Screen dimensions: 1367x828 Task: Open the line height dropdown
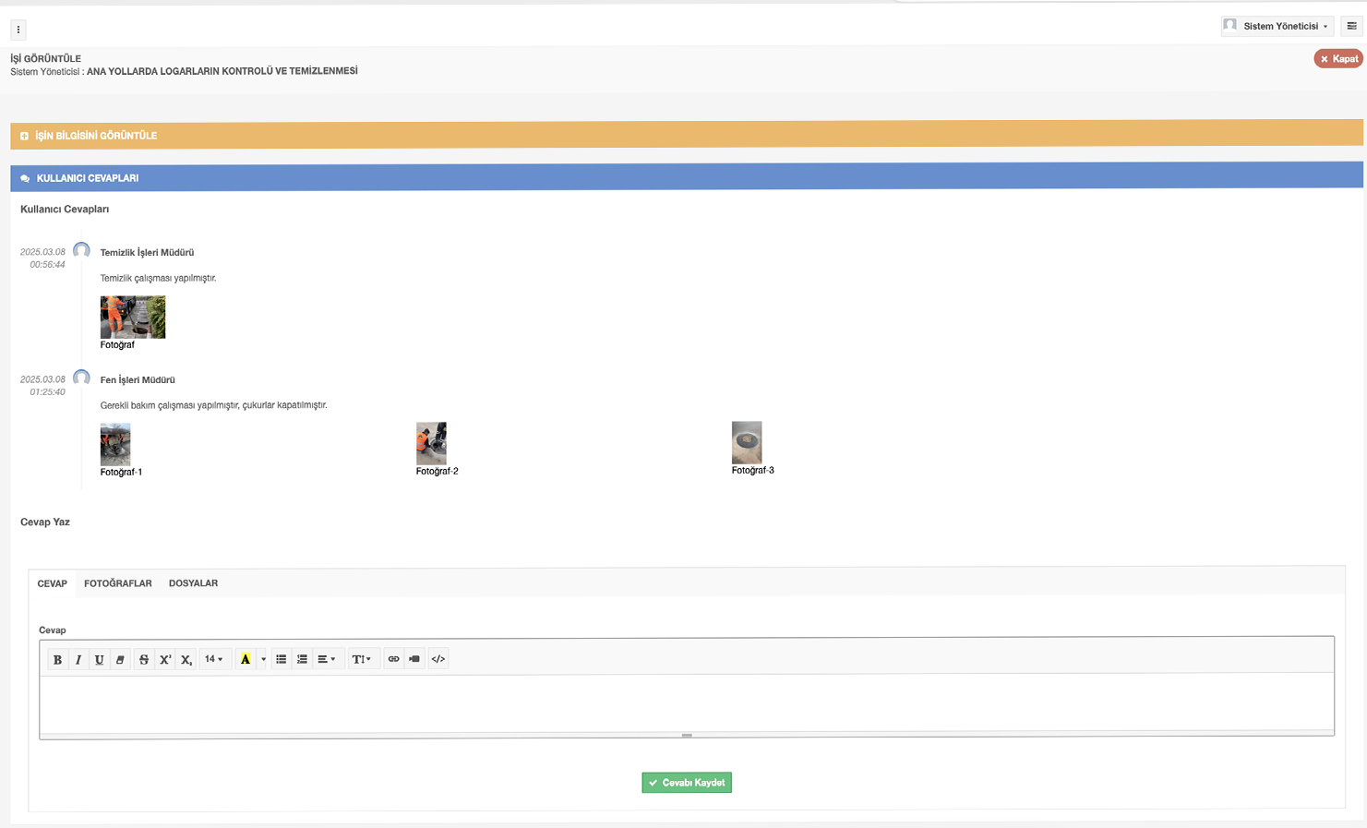pyautogui.click(x=361, y=659)
